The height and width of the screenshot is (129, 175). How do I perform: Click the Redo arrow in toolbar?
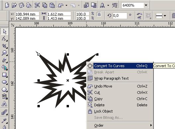pos(73,5)
